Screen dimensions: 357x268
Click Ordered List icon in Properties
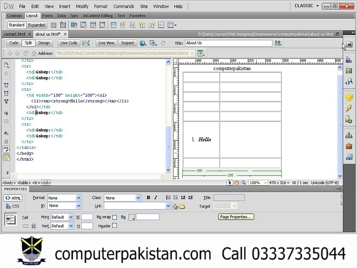(176, 198)
